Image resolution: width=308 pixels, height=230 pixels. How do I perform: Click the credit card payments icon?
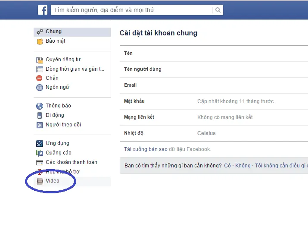click(x=40, y=163)
